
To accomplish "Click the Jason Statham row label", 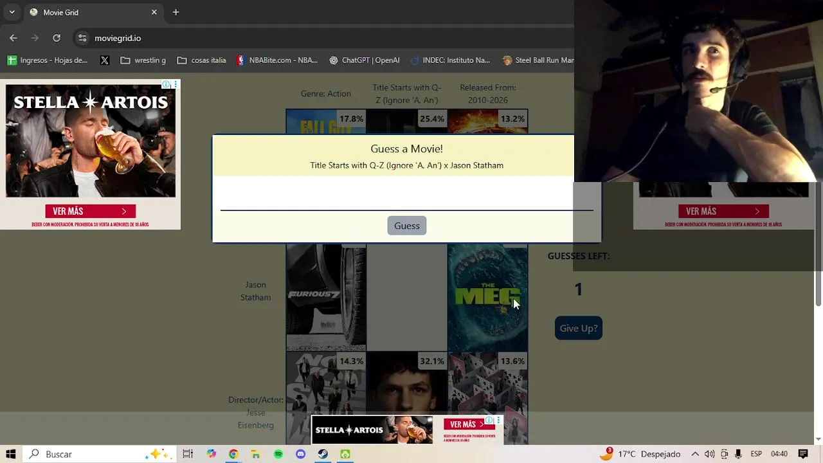I will (x=255, y=291).
